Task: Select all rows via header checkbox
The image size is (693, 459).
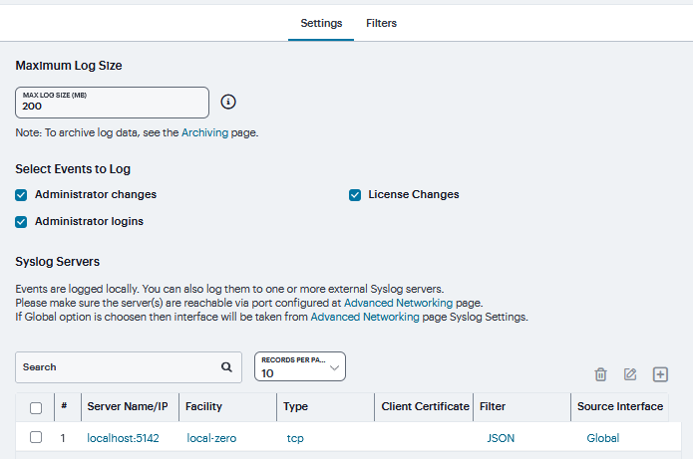Action: click(x=36, y=407)
